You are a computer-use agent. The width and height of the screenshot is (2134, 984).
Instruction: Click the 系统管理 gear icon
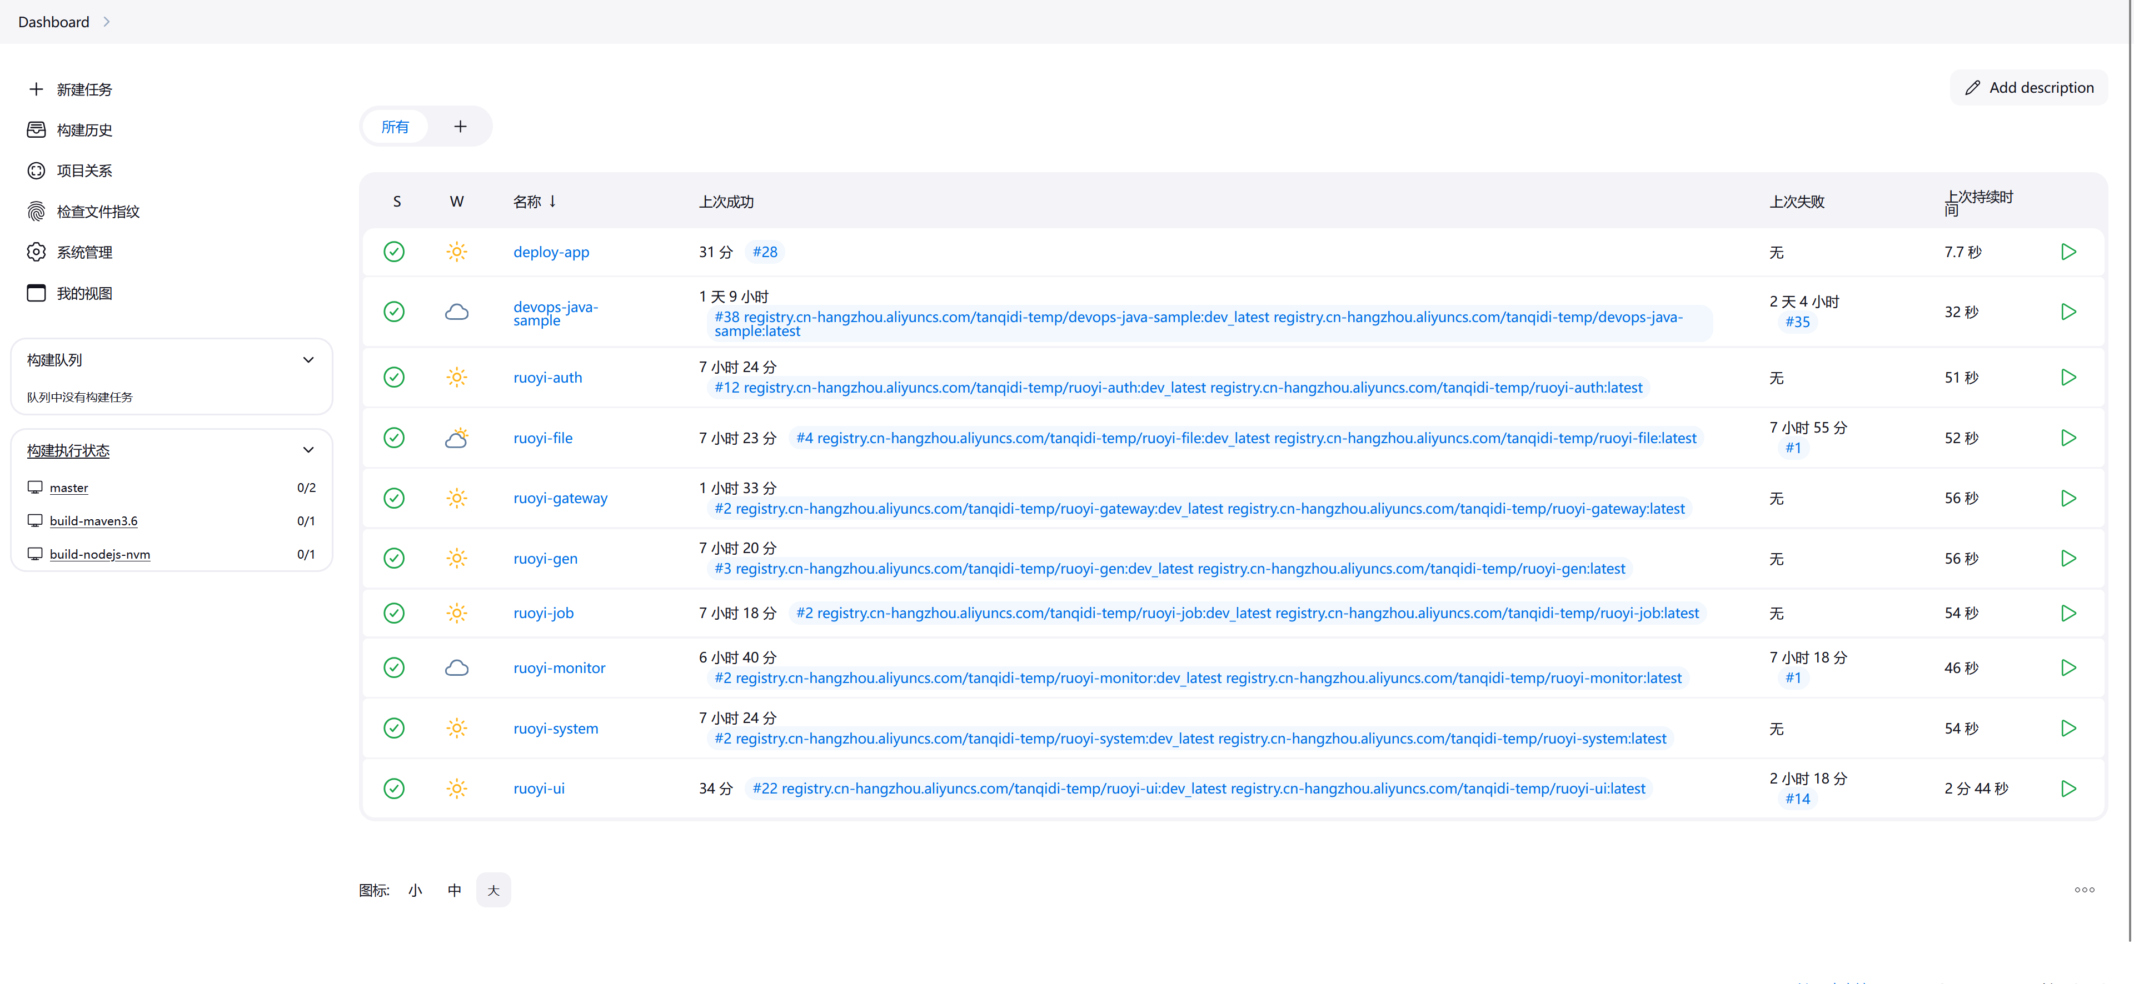pos(36,253)
